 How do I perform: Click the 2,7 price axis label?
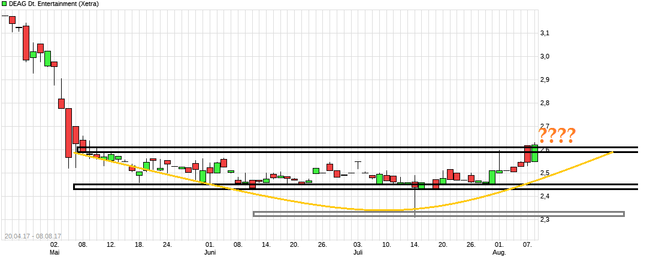click(x=545, y=127)
